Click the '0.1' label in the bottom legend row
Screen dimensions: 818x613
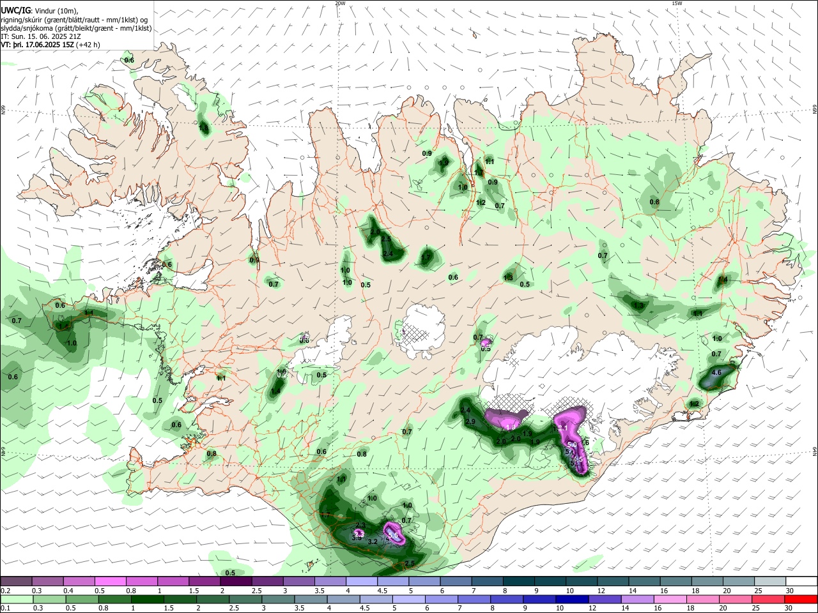coord(6,608)
